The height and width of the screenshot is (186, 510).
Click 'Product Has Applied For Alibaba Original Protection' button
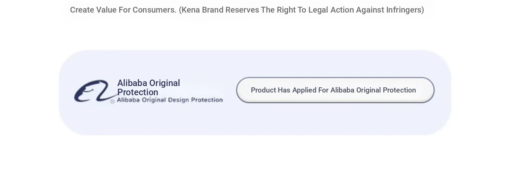[335, 90]
